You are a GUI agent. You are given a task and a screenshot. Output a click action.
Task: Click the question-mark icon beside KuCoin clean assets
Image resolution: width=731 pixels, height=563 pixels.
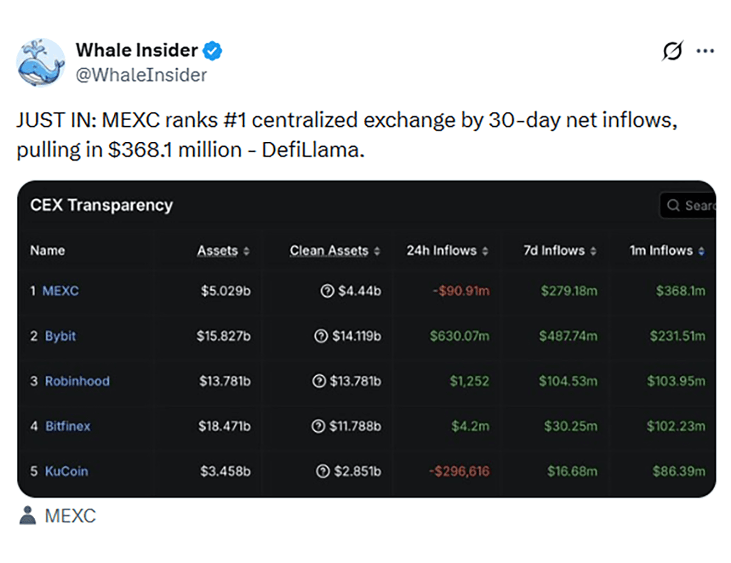click(323, 471)
